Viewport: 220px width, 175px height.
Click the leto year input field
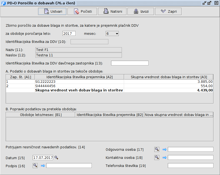pos(69,33)
